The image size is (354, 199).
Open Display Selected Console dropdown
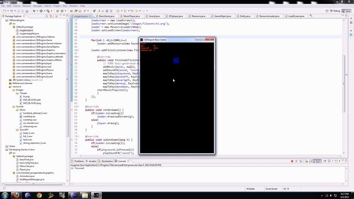[332, 161]
